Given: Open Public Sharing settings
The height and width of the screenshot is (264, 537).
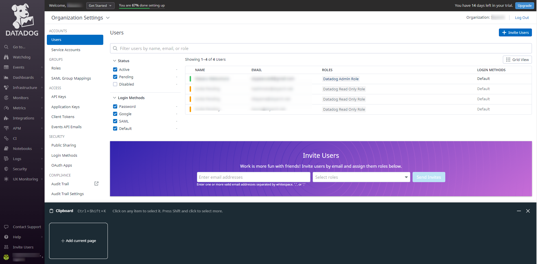Looking at the screenshot, I should coord(63,145).
